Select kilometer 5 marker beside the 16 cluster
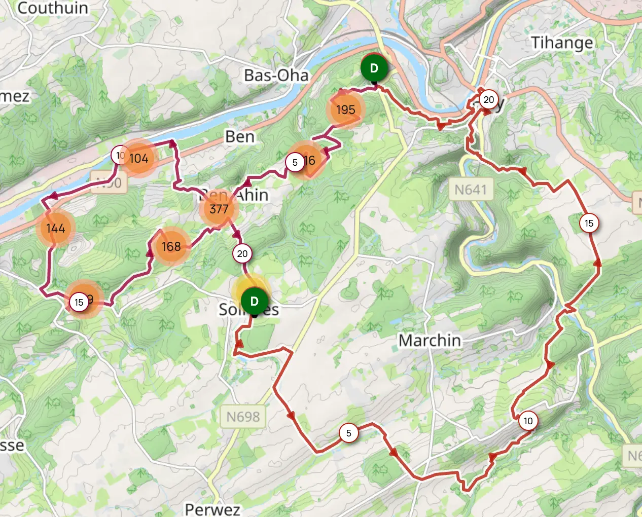 tap(295, 162)
